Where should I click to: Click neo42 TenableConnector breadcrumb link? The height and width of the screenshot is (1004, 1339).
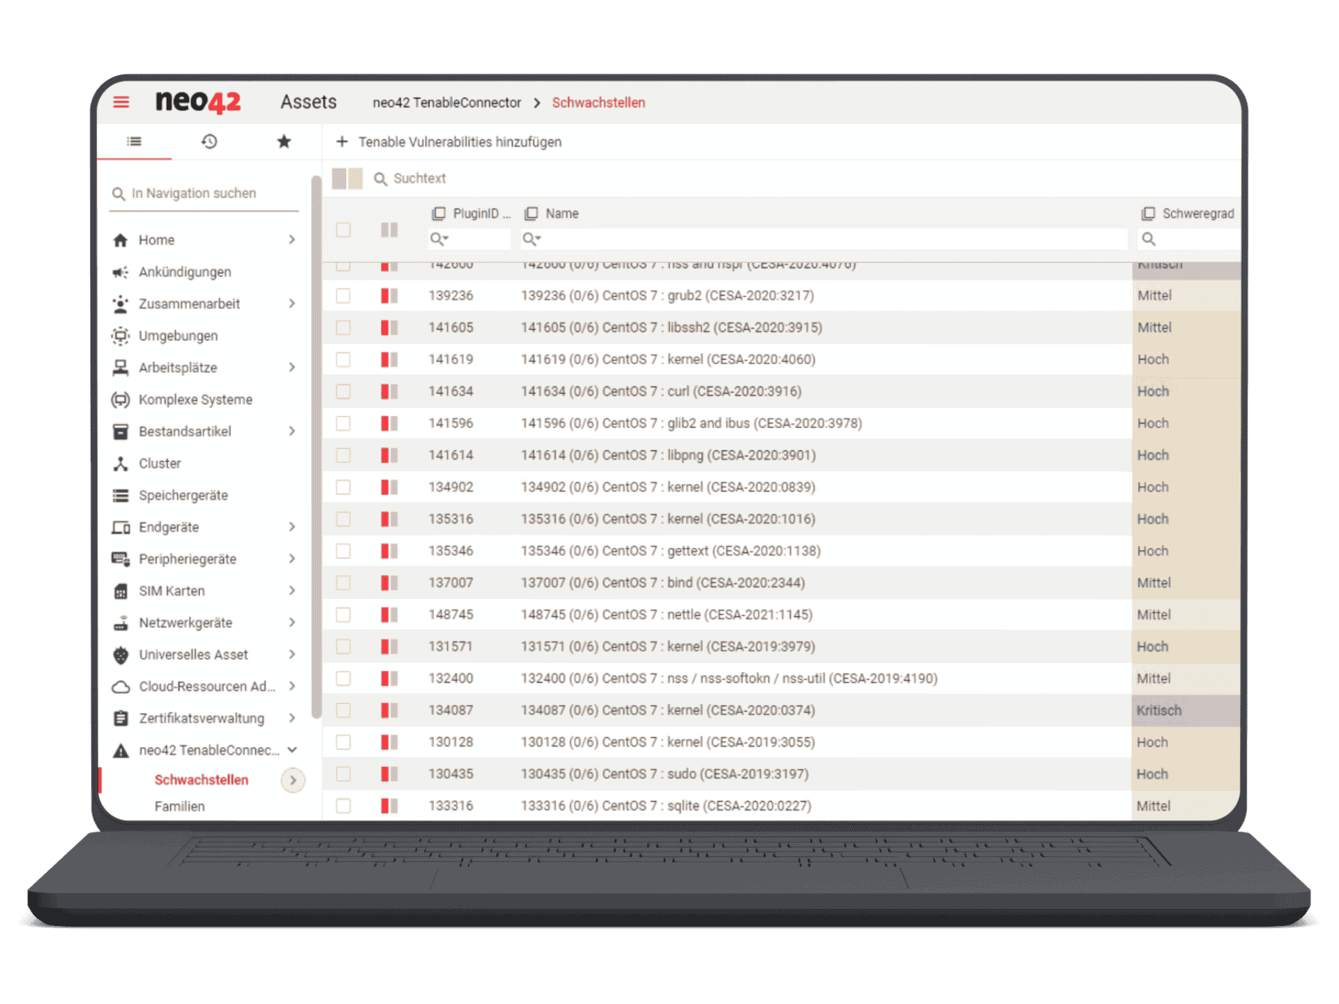447,102
